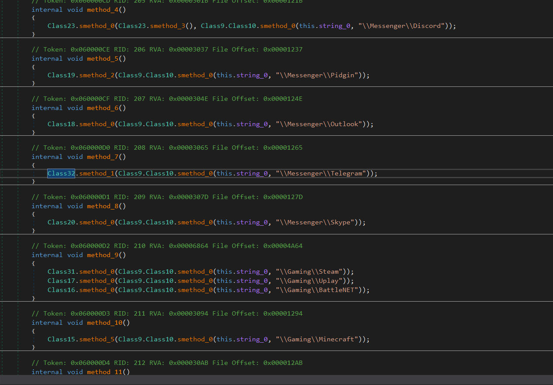Go to Class18 in the Outlook line
Screen dimensions: 553x385
point(61,124)
